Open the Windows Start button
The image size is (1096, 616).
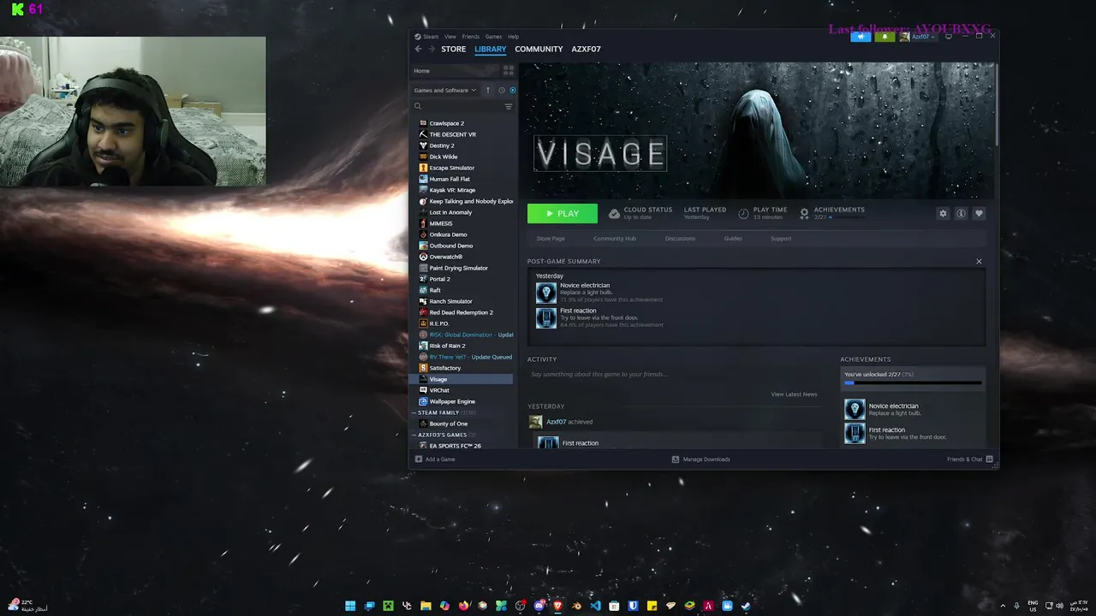coord(350,606)
